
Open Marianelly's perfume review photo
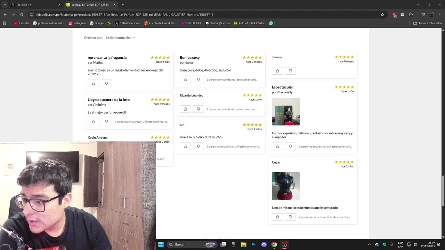coord(286,111)
